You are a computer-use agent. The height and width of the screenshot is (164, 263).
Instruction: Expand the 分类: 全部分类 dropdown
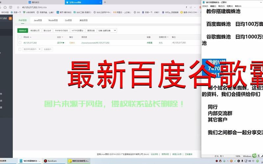point(107,31)
